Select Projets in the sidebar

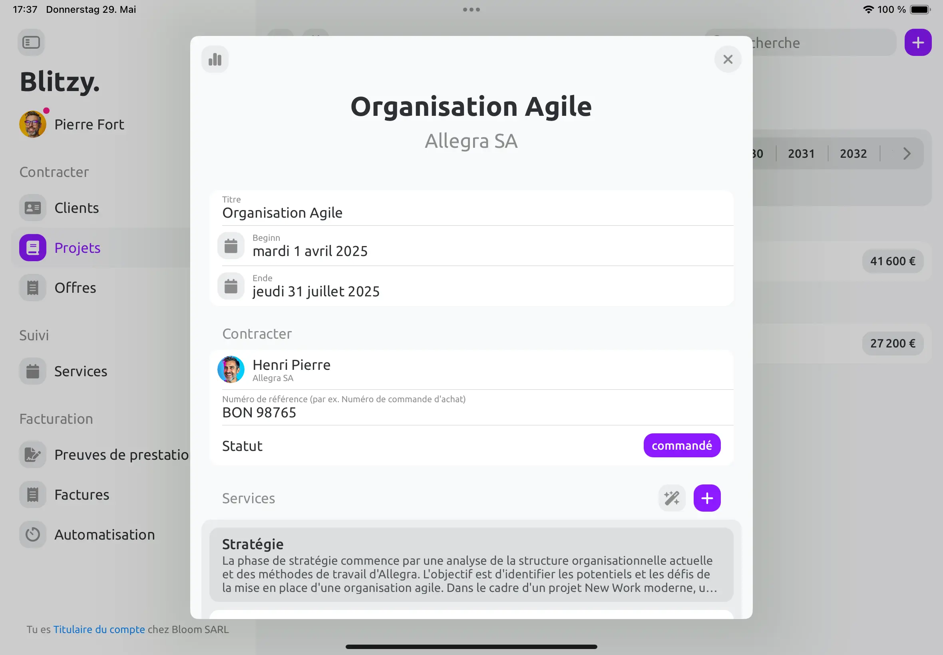[x=101, y=248]
